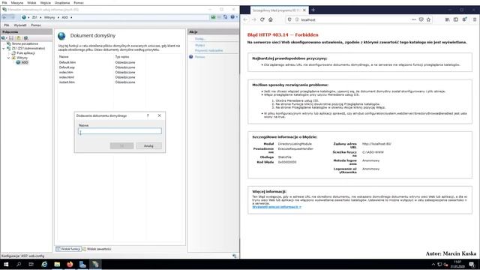Open the page actions three-dots menu
Image resolution: width=480 pixels, height=270 pixels.
pos(414,19)
